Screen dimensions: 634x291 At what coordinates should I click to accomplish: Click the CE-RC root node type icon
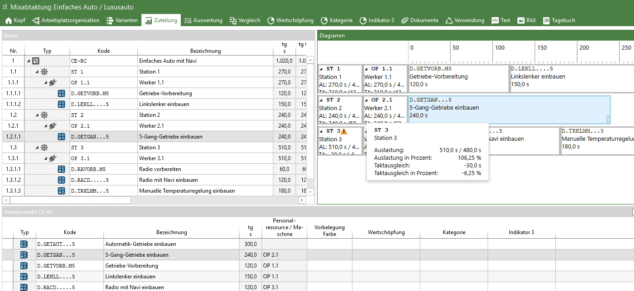point(36,61)
